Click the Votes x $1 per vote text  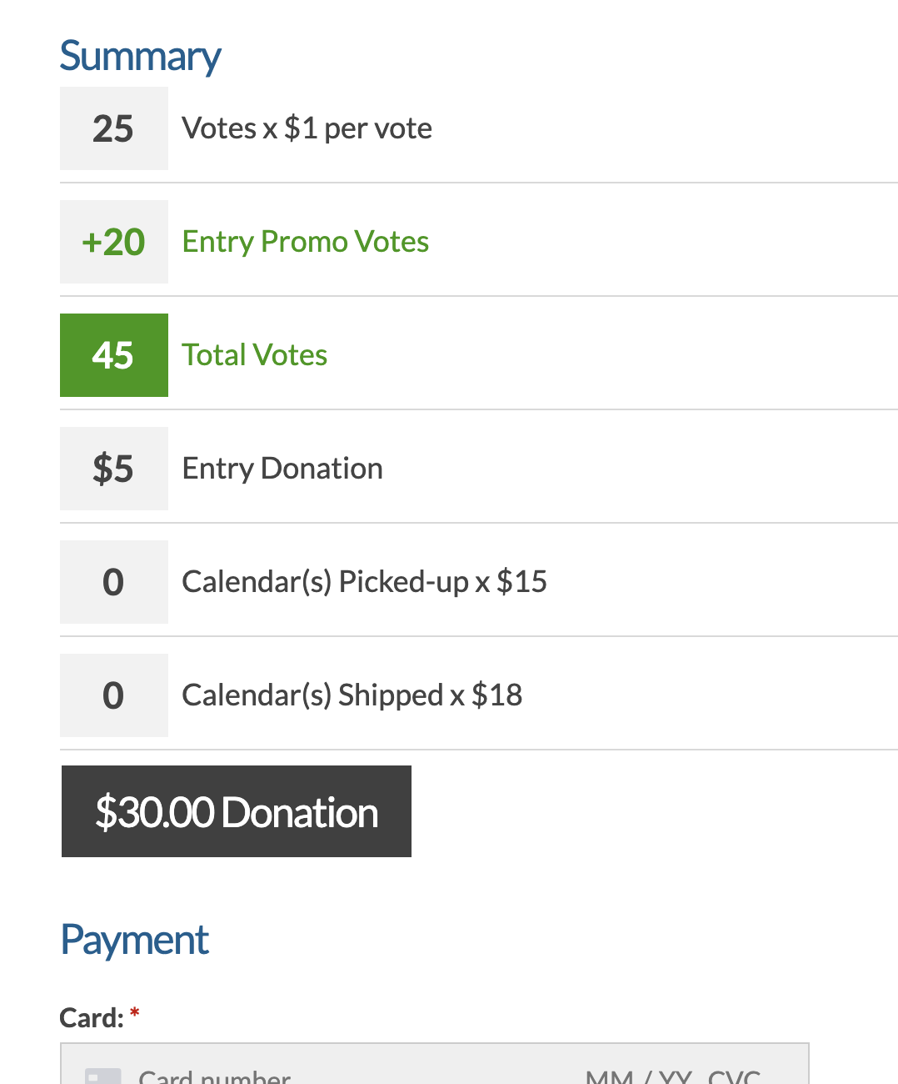307,128
